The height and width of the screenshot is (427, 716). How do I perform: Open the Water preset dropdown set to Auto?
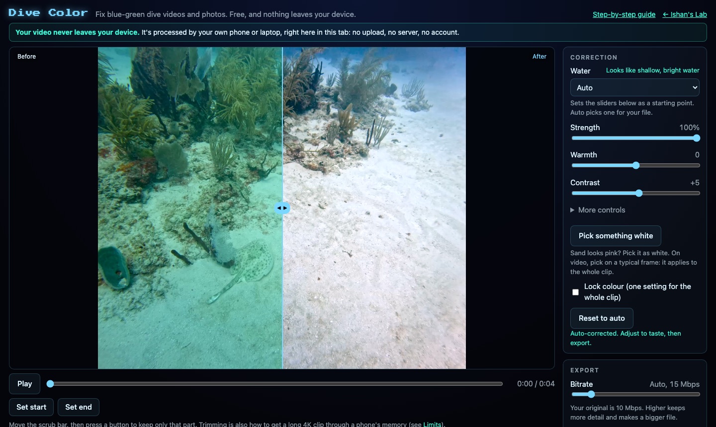pyautogui.click(x=634, y=87)
